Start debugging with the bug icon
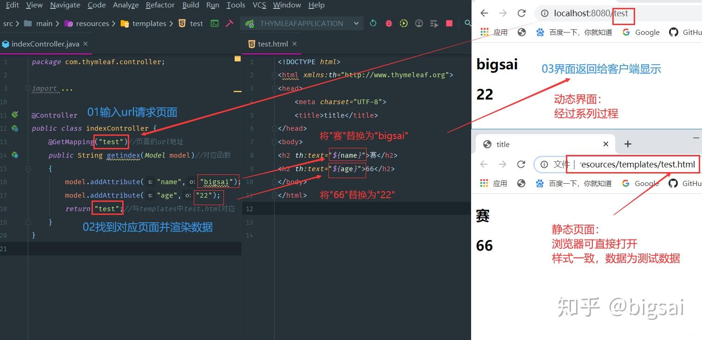This screenshot has height=340, width=702. pyautogui.click(x=389, y=23)
